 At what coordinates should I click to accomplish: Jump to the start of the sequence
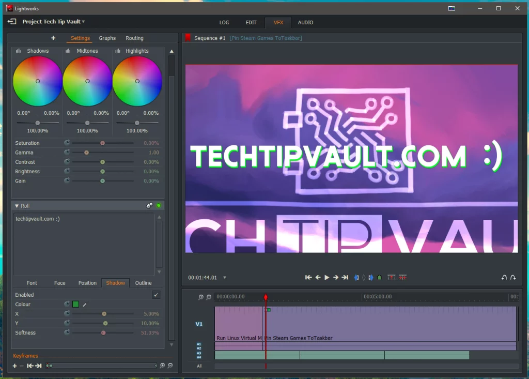click(x=308, y=277)
